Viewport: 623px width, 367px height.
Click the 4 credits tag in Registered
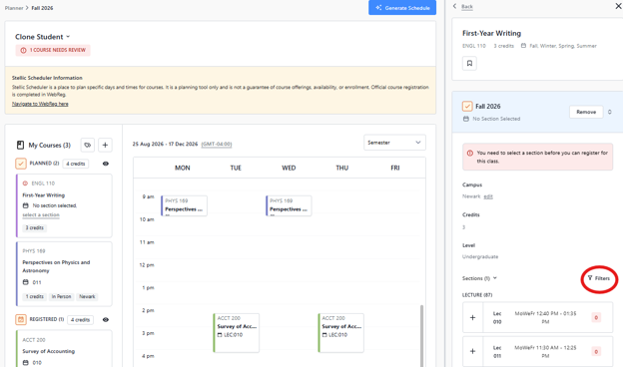[x=80, y=320]
